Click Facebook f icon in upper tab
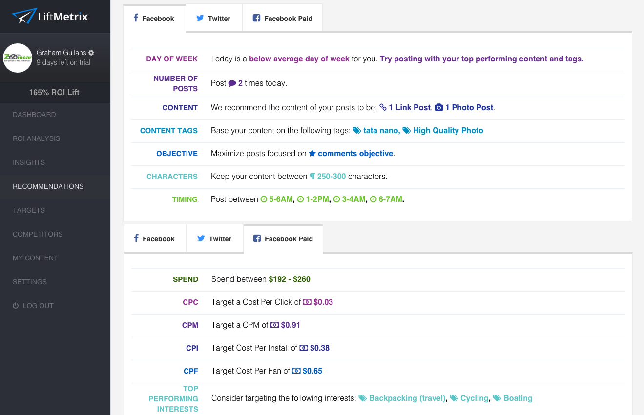Screen dimensions: 644x415 [136, 18]
